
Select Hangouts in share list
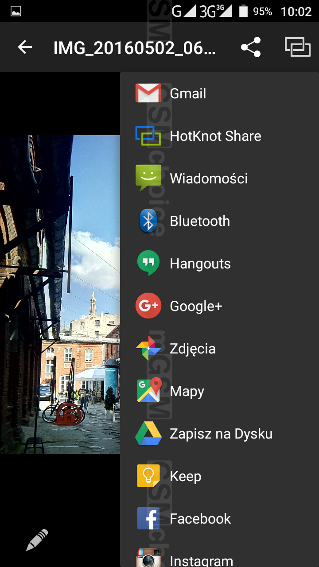pos(200,264)
